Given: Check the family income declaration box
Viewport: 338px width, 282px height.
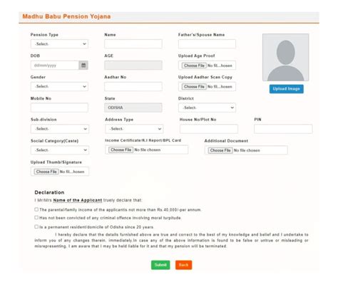Looking at the screenshot, I should pyautogui.click(x=36, y=209).
